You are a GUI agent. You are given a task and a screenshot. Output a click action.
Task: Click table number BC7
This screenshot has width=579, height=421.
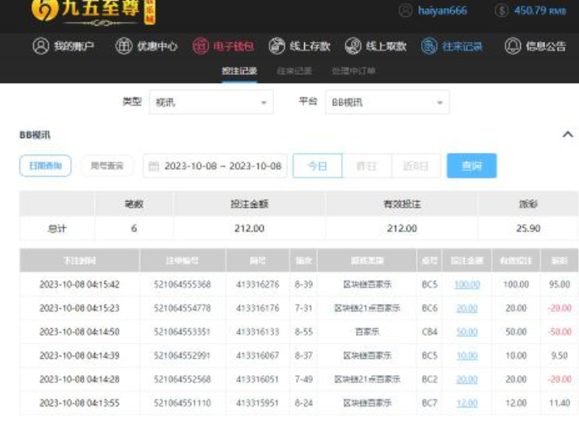click(430, 403)
